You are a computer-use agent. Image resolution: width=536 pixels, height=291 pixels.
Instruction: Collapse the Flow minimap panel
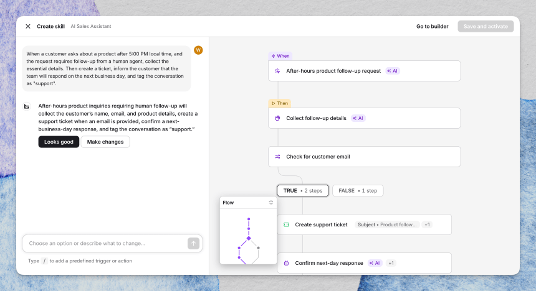270,203
